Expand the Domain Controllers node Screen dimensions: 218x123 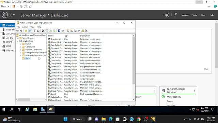pyautogui.click(x=20, y=50)
